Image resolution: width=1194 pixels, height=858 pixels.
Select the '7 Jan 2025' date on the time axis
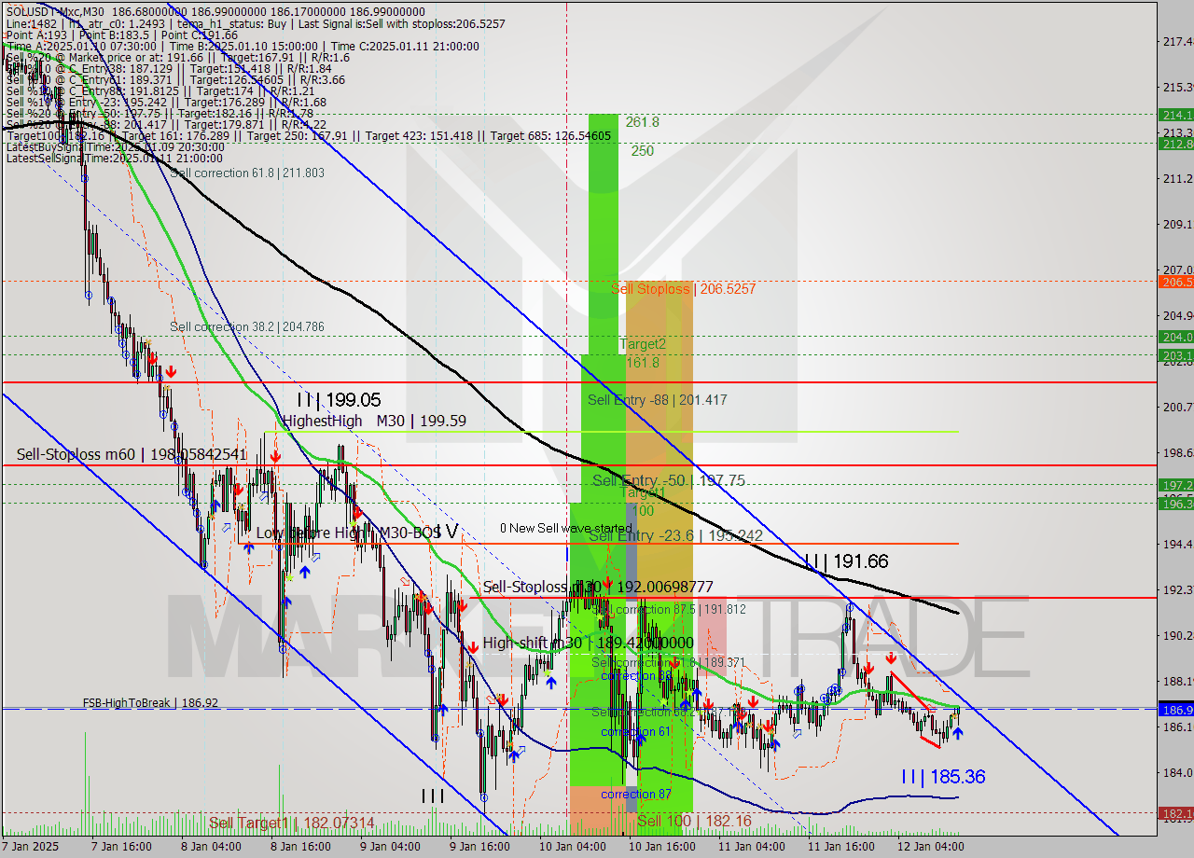[31, 847]
